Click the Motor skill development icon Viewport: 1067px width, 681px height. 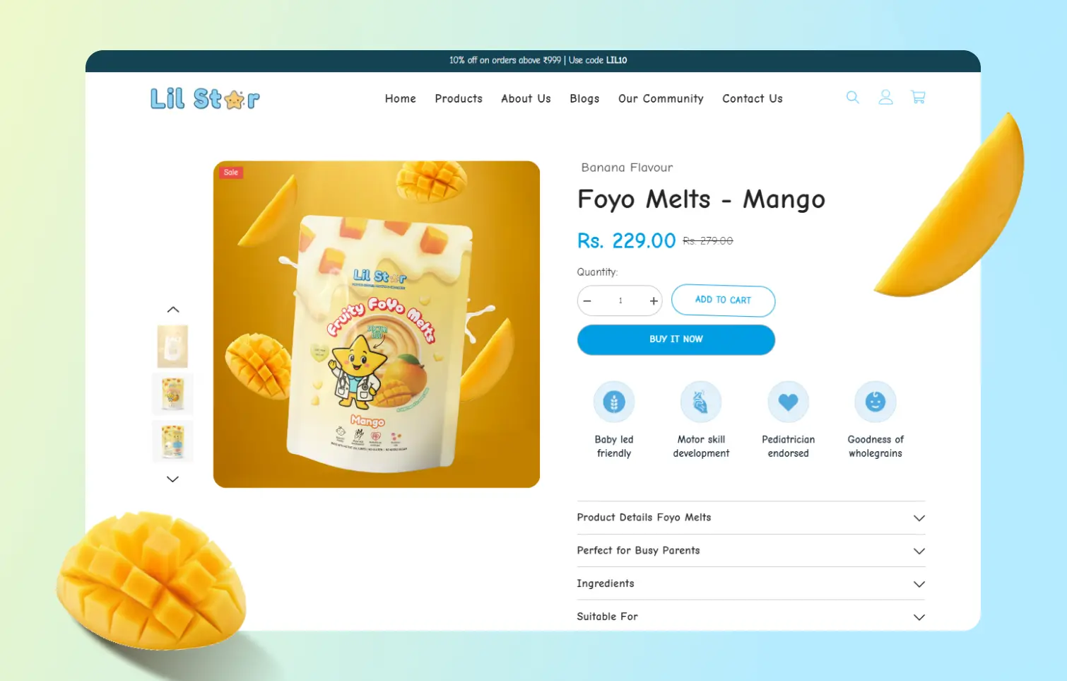(701, 402)
